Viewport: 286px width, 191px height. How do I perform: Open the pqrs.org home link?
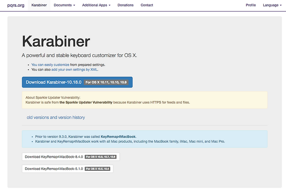pos(15,5)
